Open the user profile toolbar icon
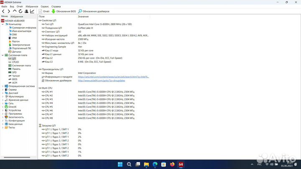301x169 pixels. [x=26, y=11]
